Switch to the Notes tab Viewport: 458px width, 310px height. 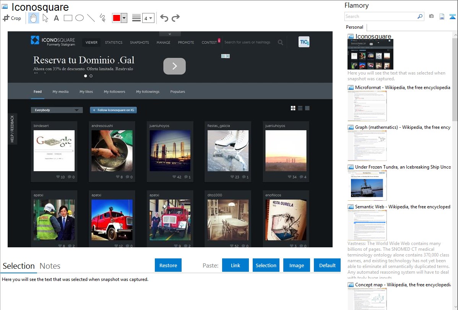[x=50, y=266]
